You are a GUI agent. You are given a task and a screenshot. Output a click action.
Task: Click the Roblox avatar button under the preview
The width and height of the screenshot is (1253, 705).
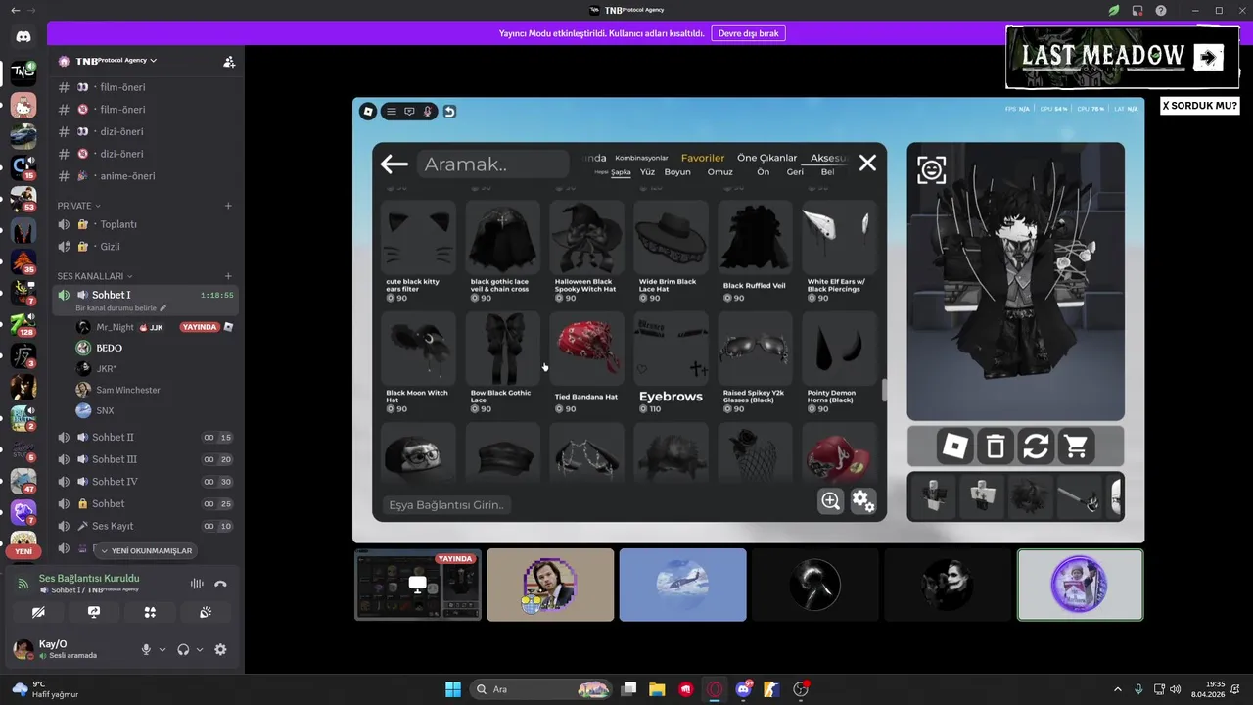(x=954, y=447)
